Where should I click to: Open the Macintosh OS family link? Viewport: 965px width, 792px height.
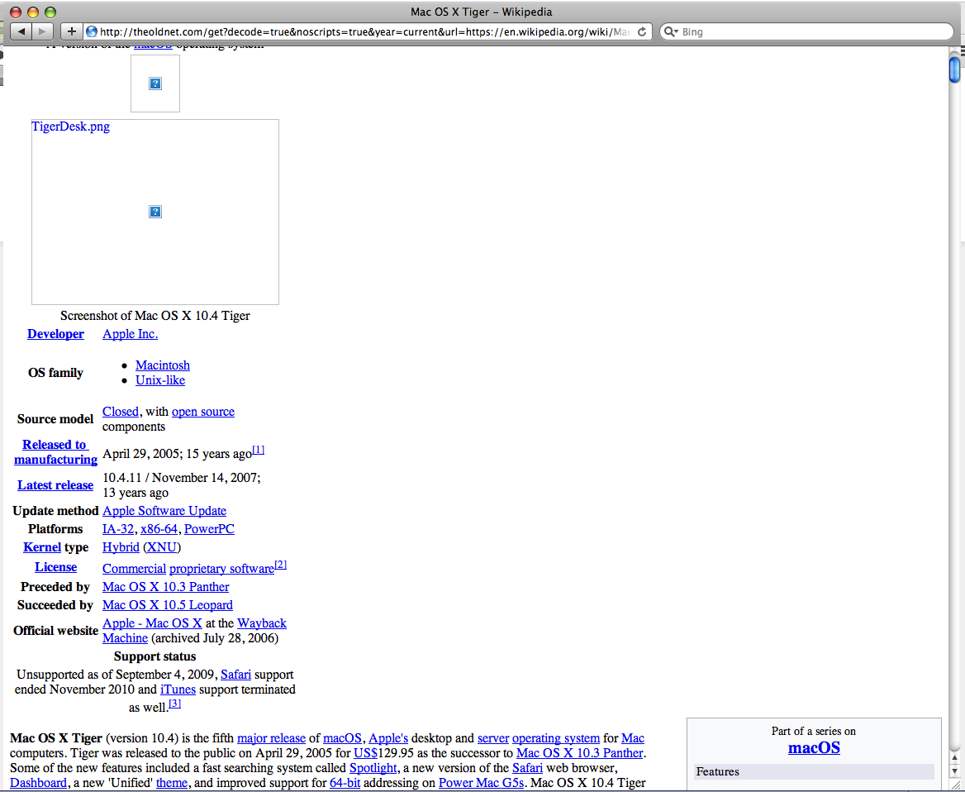tap(163, 365)
